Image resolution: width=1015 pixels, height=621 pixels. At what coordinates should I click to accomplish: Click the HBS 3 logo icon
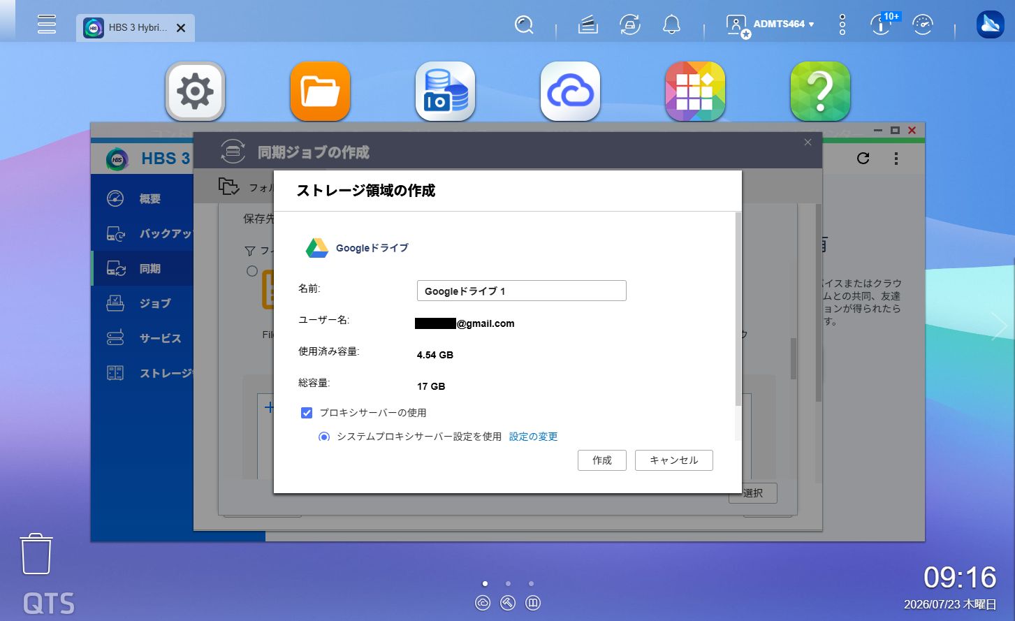(x=117, y=159)
